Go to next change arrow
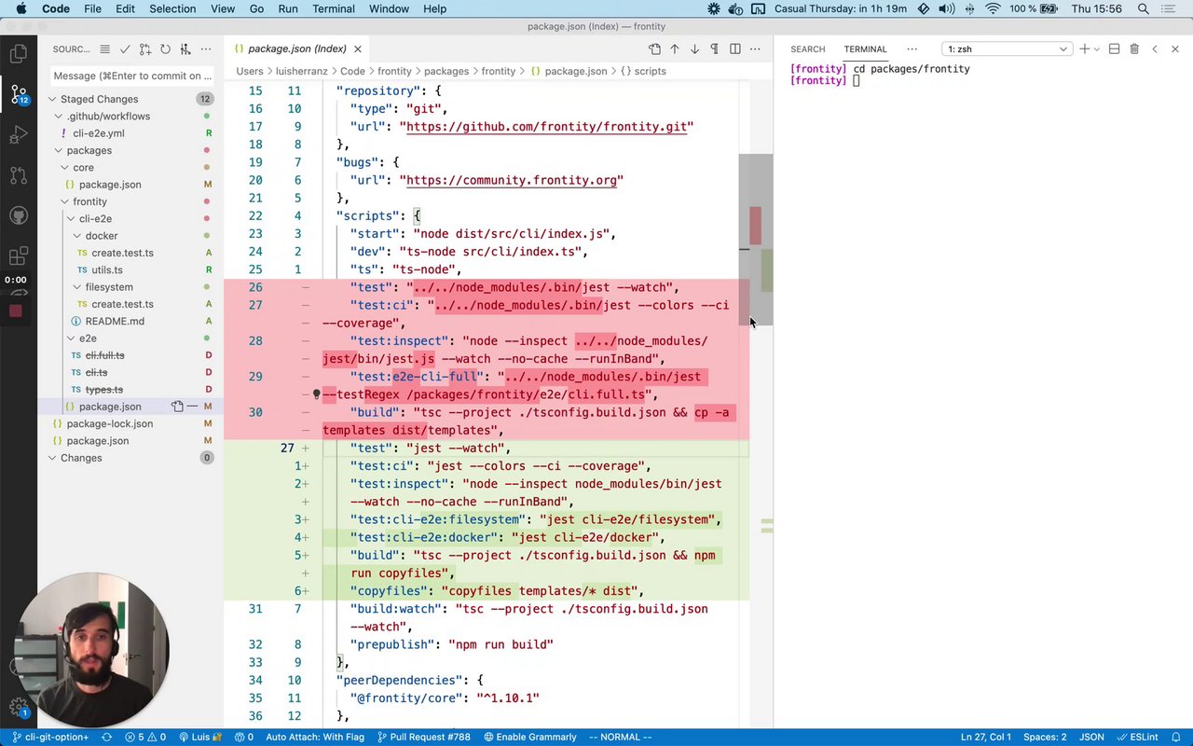 (694, 48)
